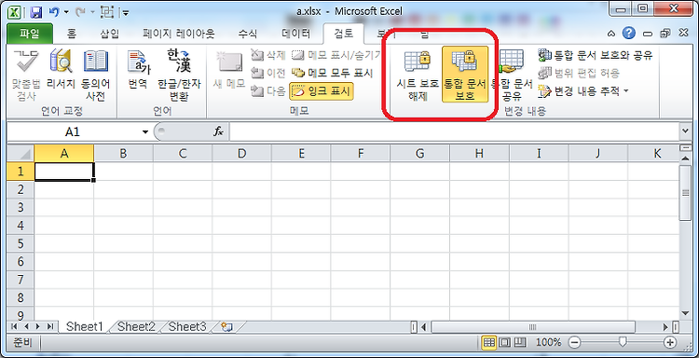Click the Zoom In plus button

click(x=670, y=342)
